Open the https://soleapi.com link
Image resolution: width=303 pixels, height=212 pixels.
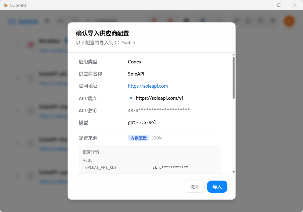point(148,86)
